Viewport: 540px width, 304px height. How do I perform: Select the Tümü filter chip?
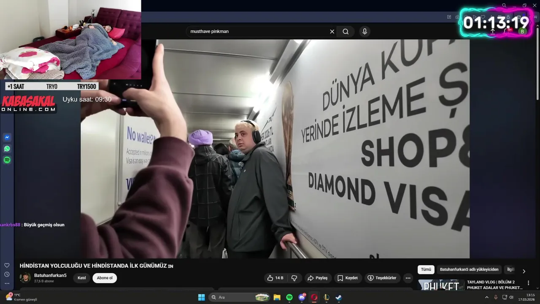pos(426,269)
